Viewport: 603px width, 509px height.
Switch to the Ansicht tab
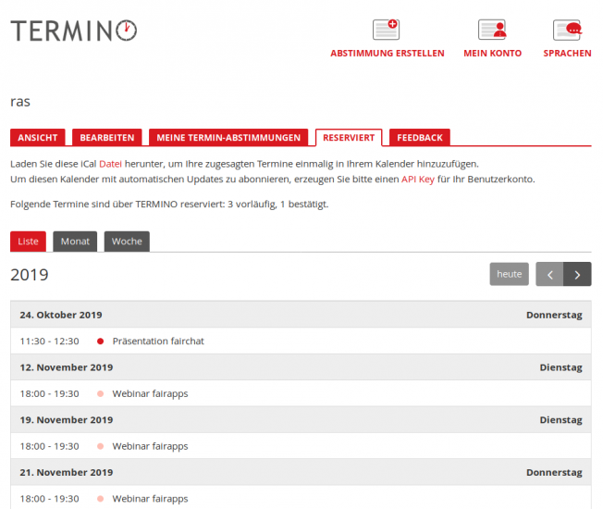38,138
